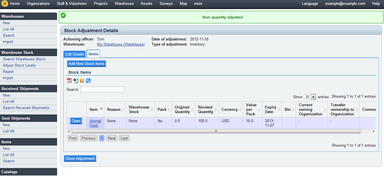The height and width of the screenshot is (176, 384).
Task: Open the Animal Feed row
Action: (x=76, y=121)
